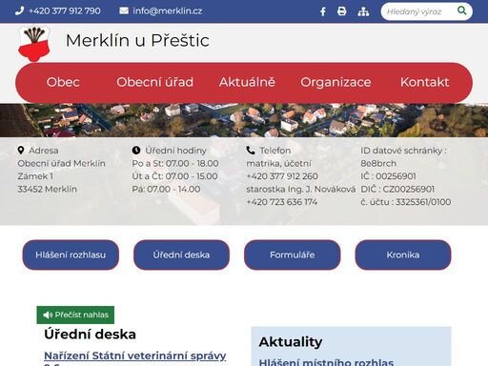Click the clock icon next to Úřední hodiny
This screenshot has width=488, height=366.
tap(136, 151)
